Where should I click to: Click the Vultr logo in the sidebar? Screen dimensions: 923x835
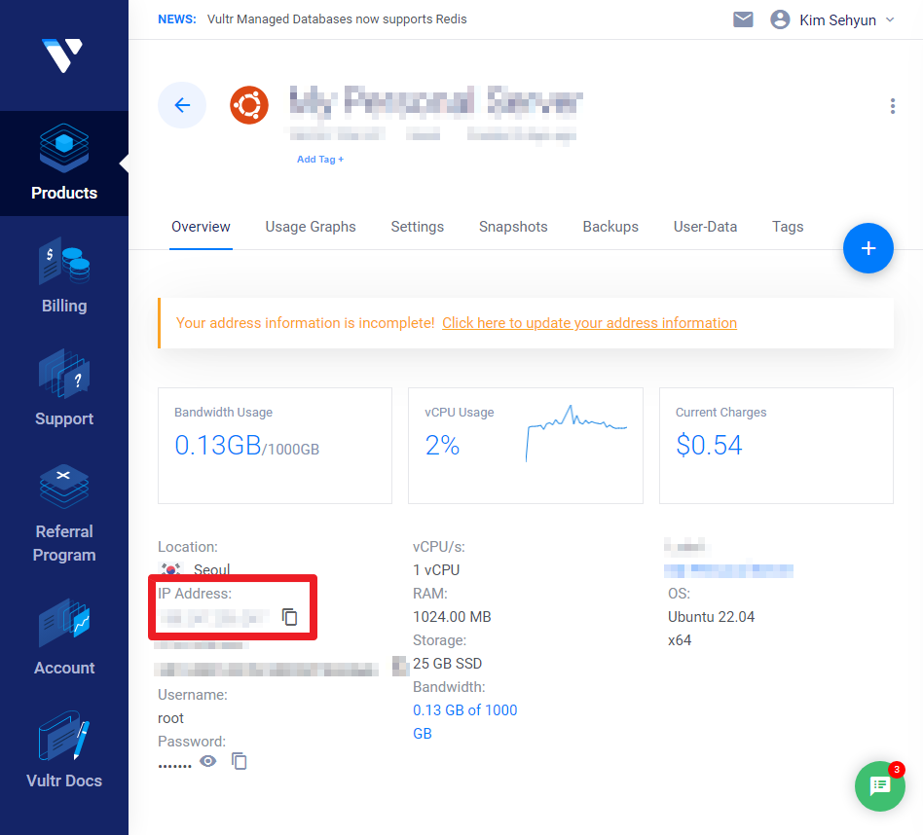(62, 54)
